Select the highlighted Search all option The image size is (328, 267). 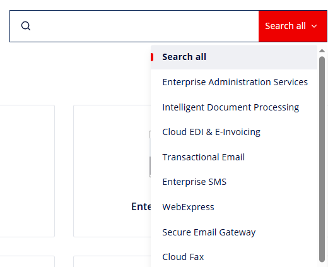(234, 57)
